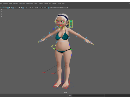
Task: Open the Windows menu
Action: (x=6, y=4)
